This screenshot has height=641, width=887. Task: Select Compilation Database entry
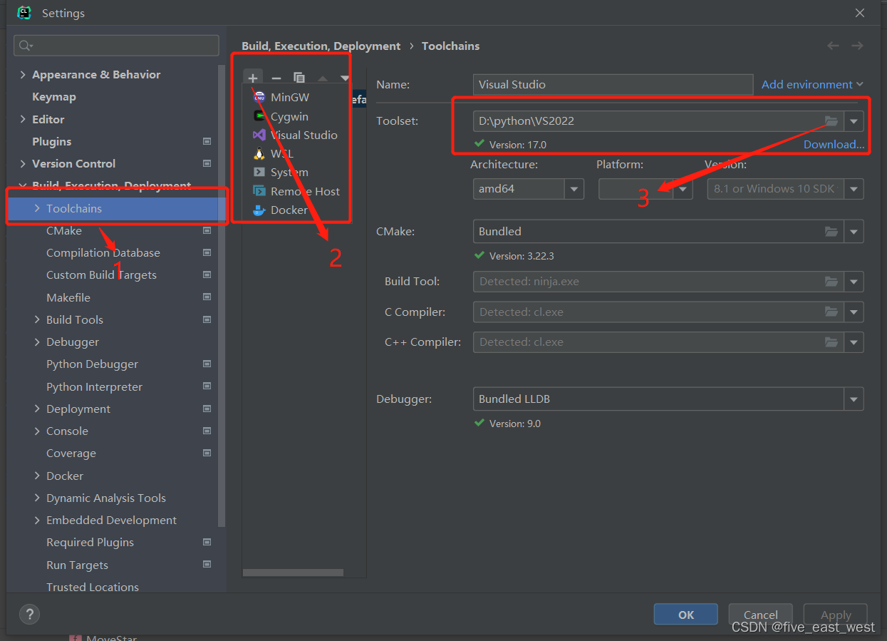(x=103, y=252)
